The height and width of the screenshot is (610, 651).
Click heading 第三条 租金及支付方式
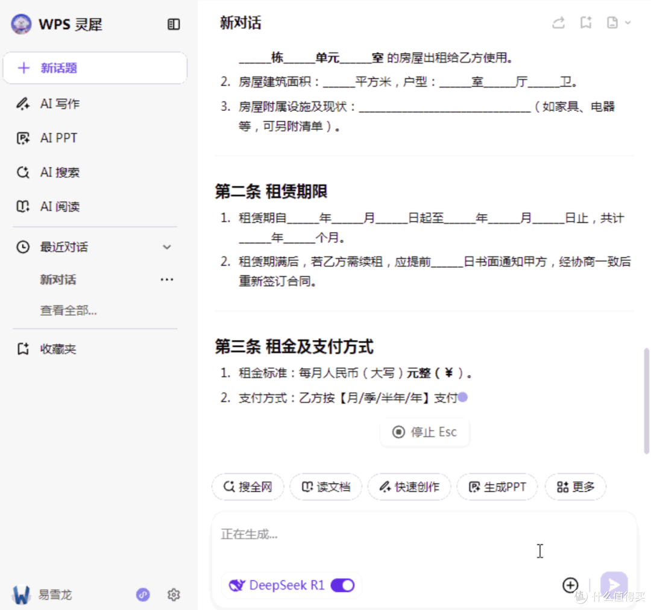(x=294, y=347)
